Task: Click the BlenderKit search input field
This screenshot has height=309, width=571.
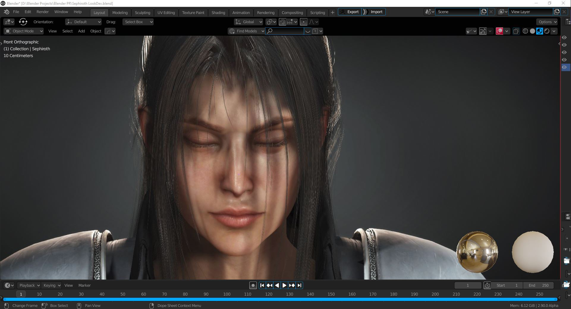Action: click(284, 31)
